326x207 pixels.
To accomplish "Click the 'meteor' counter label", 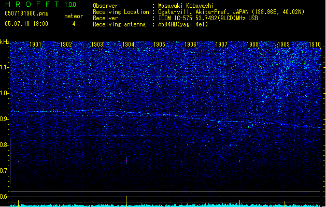I will tap(74, 16).
